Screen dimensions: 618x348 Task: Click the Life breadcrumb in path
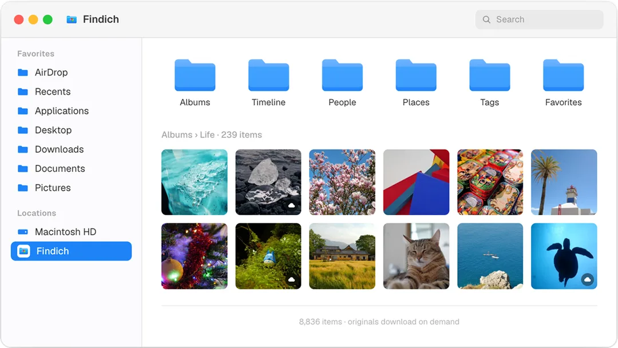click(207, 135)
